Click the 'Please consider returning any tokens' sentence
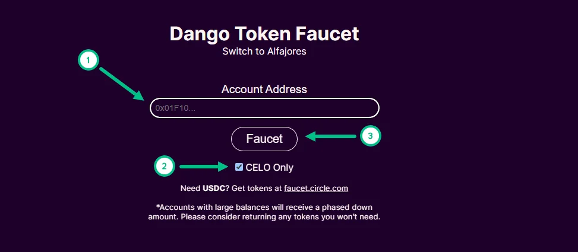This screenshot has width=578, height=252. [x=280, y=216]
